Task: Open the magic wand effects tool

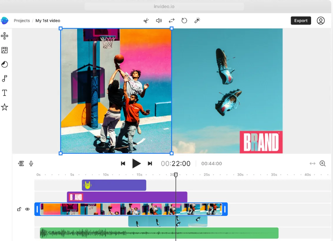Action: (197, 21)
